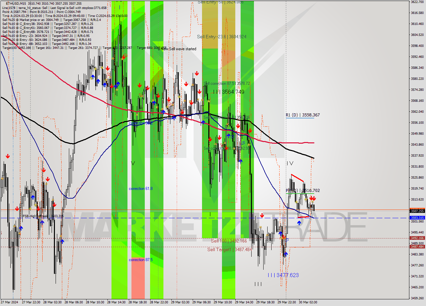The width and height of the screenshot is (426, 306).
Task: Click the 28 Mar 14:30 time label
Action: [116, 302]
